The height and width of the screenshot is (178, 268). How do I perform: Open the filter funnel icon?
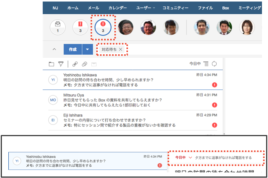[60, 64]
